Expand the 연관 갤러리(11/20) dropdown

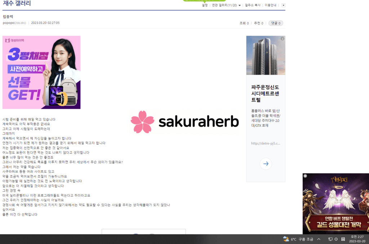pos(226,5)
